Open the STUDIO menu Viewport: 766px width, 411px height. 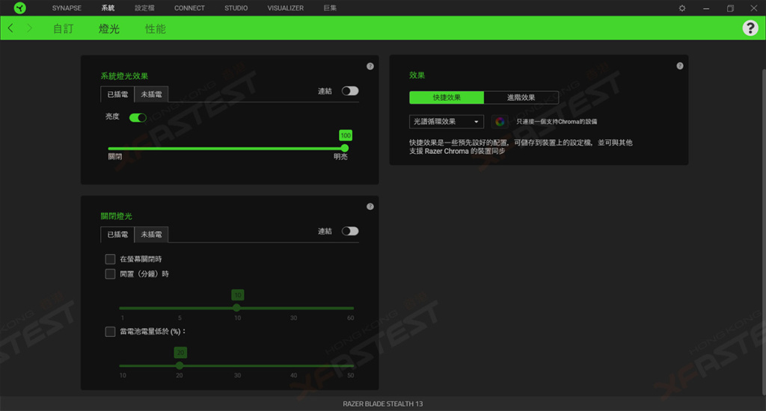[x=236, y=8]
